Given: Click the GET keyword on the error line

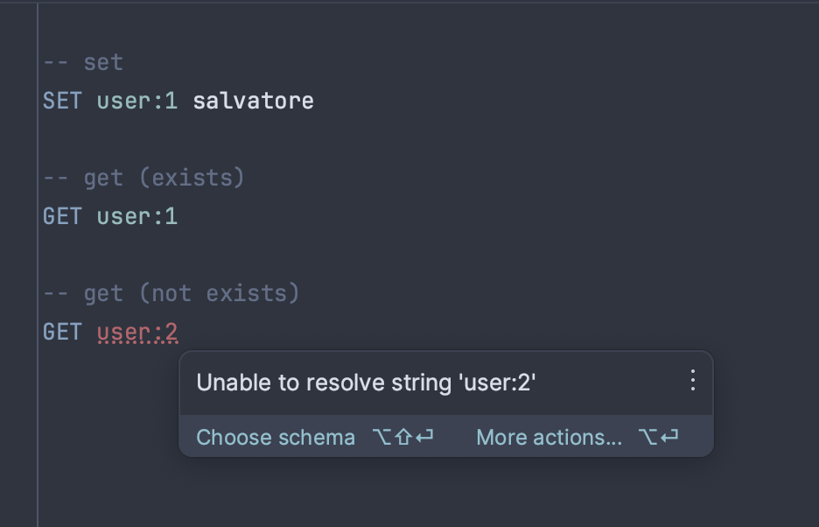Looking at the screenshot, I should (61, 332).
